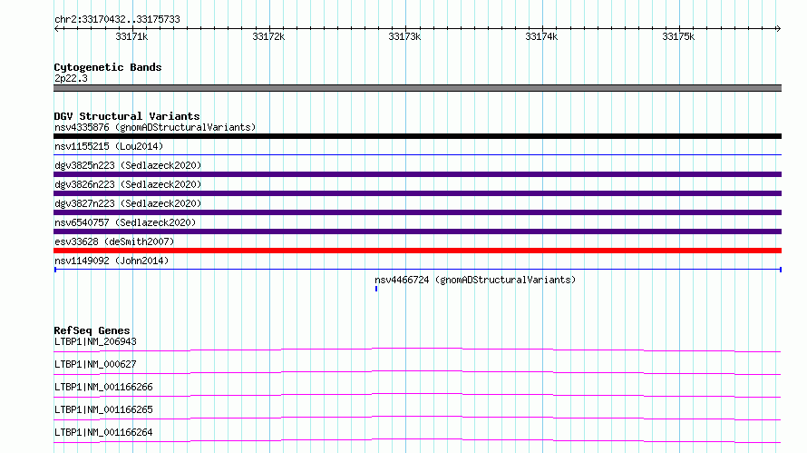Open variant nsv1155215 (Lou2014) label

tap(109, 146)
